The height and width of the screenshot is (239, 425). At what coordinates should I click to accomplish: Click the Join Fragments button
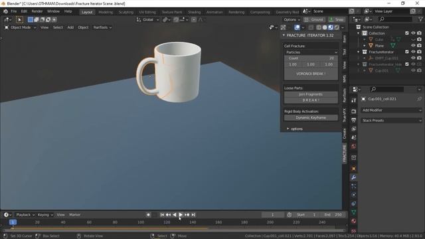pyautogui.click(x=311, y=94)
